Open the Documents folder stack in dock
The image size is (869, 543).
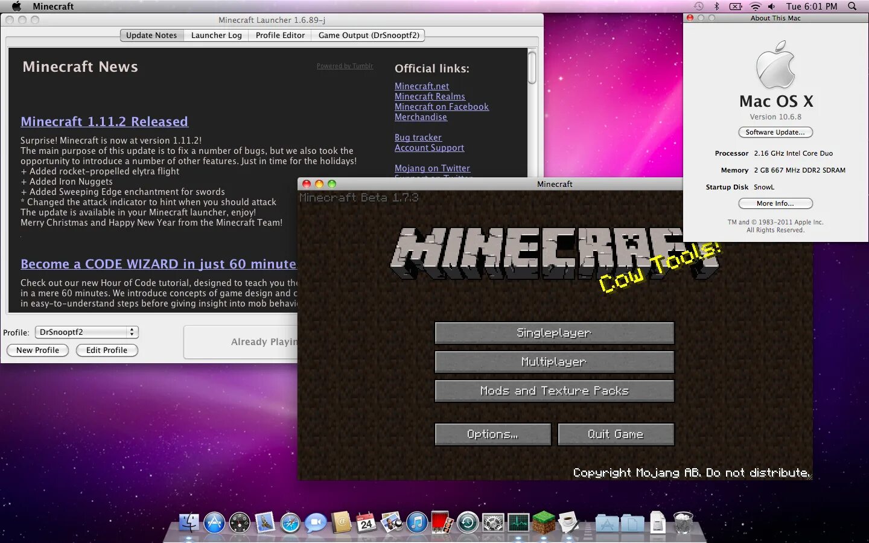pos(632,523)
